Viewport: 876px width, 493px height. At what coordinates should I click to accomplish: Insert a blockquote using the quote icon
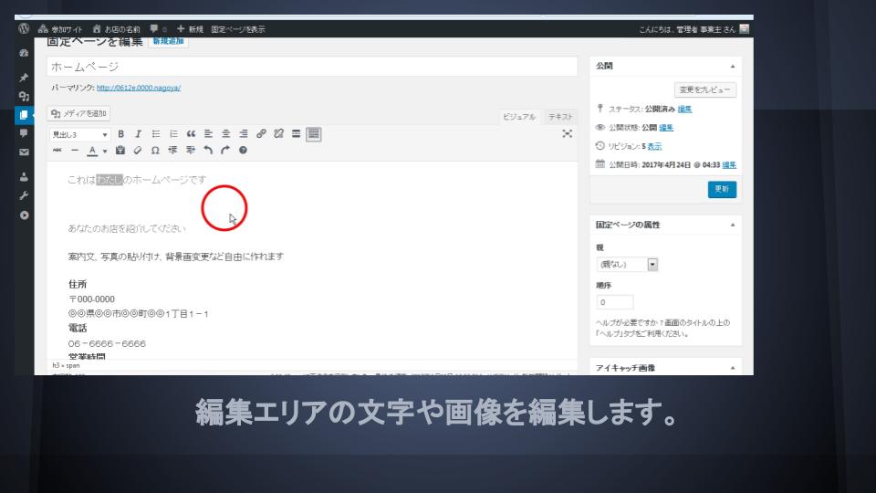pos(191,134)
